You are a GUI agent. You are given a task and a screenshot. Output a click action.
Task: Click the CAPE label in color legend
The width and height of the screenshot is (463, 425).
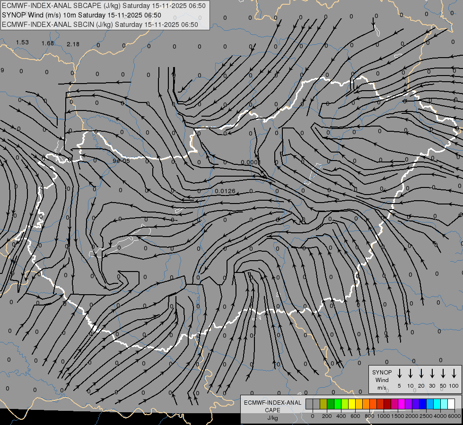pos(272,410)
